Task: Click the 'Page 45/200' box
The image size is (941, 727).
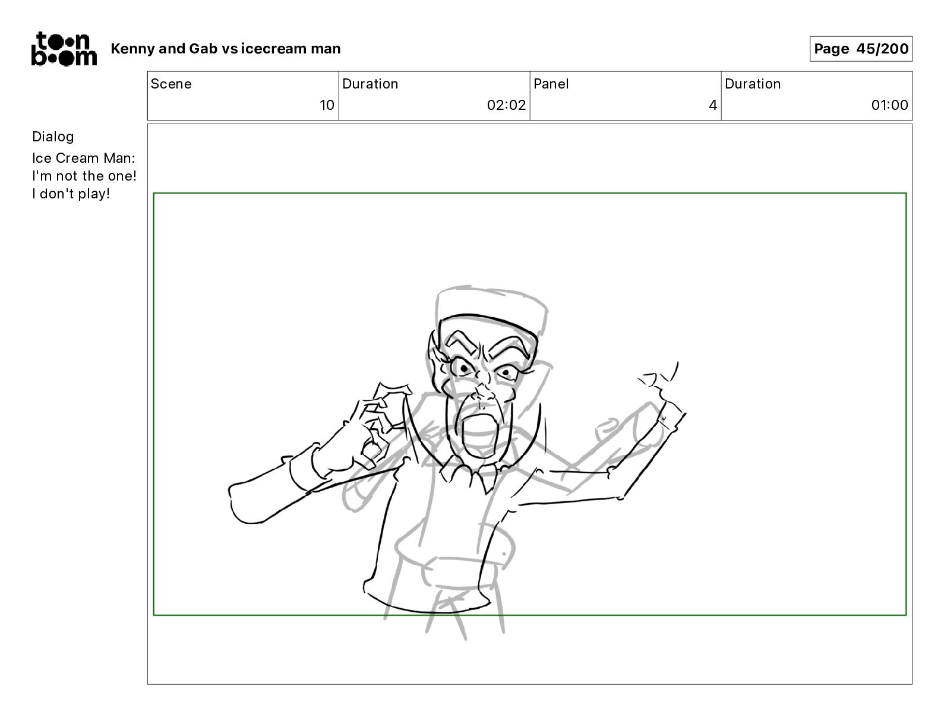Action: pyautogui.click(x=861, y=49)
